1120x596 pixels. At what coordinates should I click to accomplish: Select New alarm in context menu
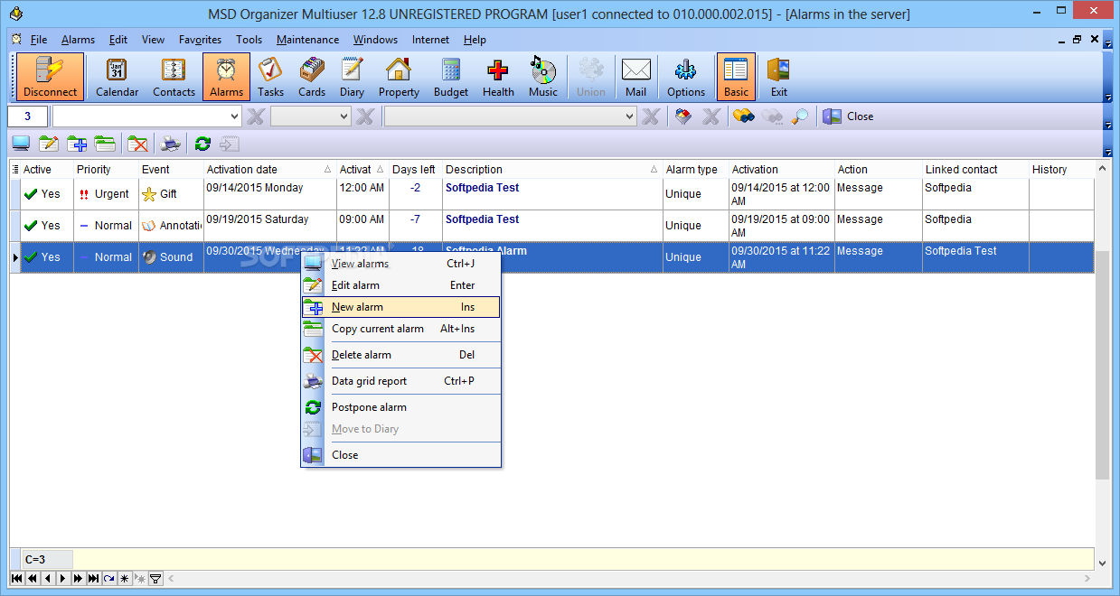tap(401, 307)
